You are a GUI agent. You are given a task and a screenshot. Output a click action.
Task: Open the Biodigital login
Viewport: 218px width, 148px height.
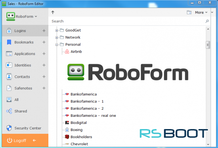(78, 123)
